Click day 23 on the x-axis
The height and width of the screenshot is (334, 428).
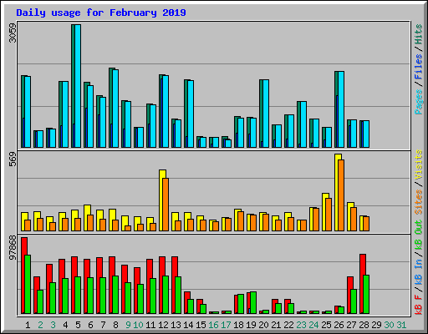(301, 325)
